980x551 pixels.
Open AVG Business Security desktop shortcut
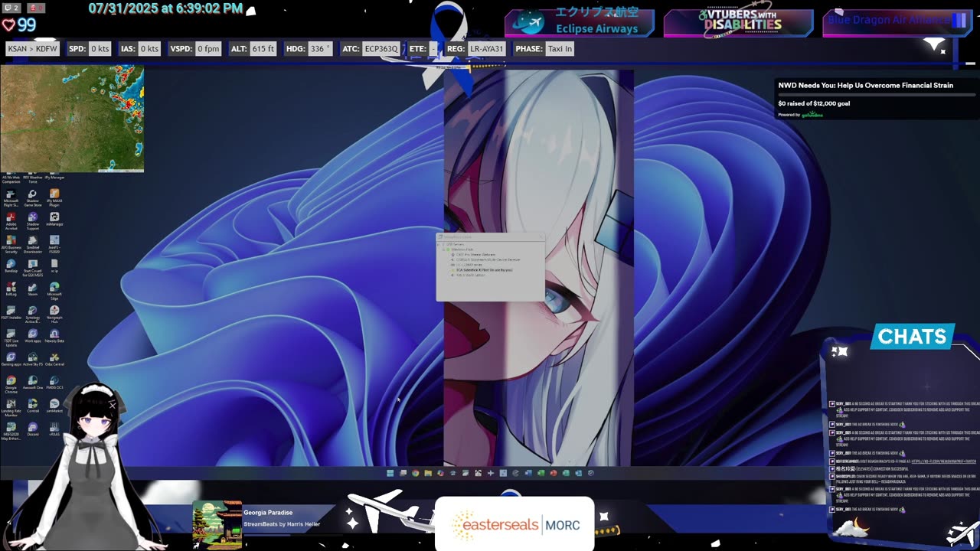pyautogui.click(x=11, y=244)
